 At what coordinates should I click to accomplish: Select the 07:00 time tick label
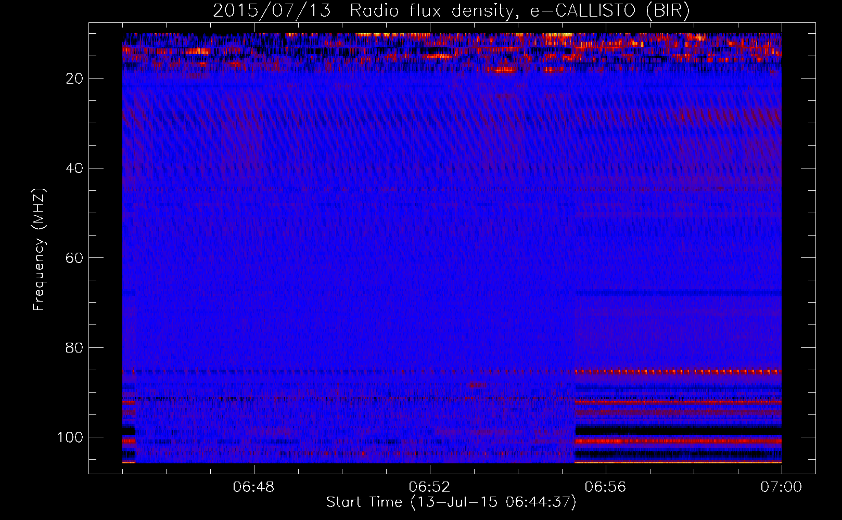click(781, 487)
